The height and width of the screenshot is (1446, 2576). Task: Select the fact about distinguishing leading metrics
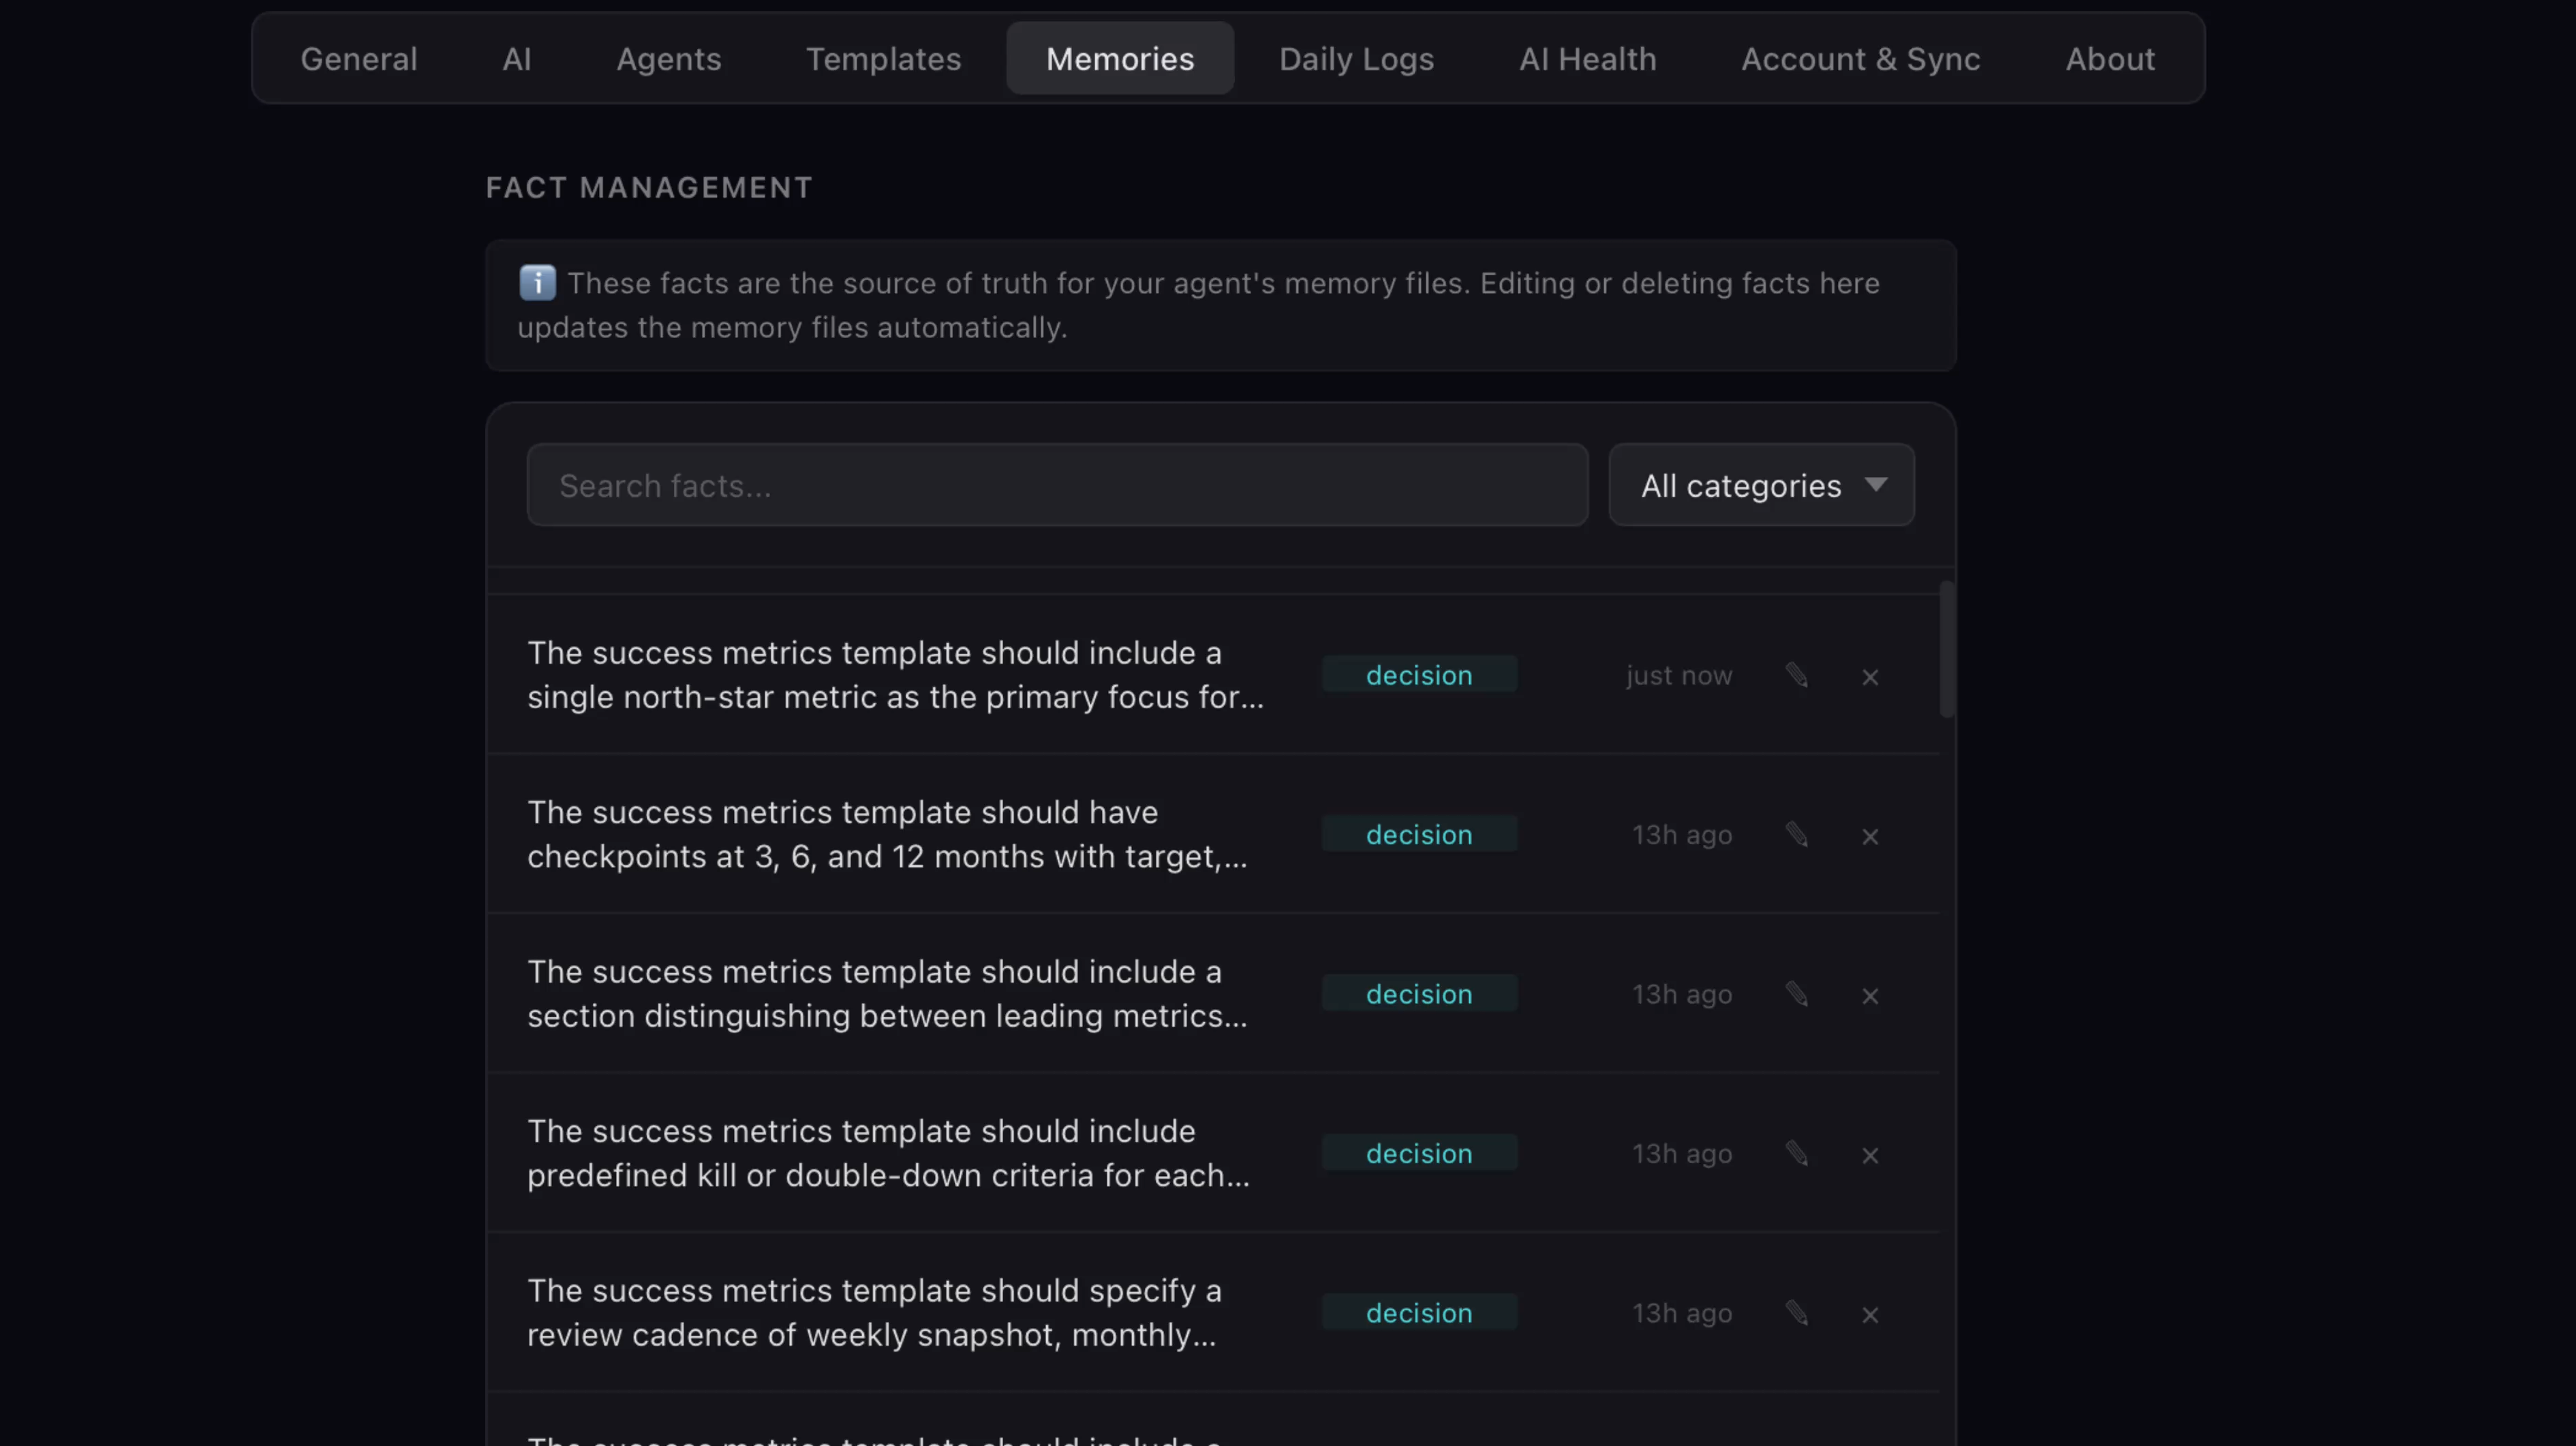887,994
